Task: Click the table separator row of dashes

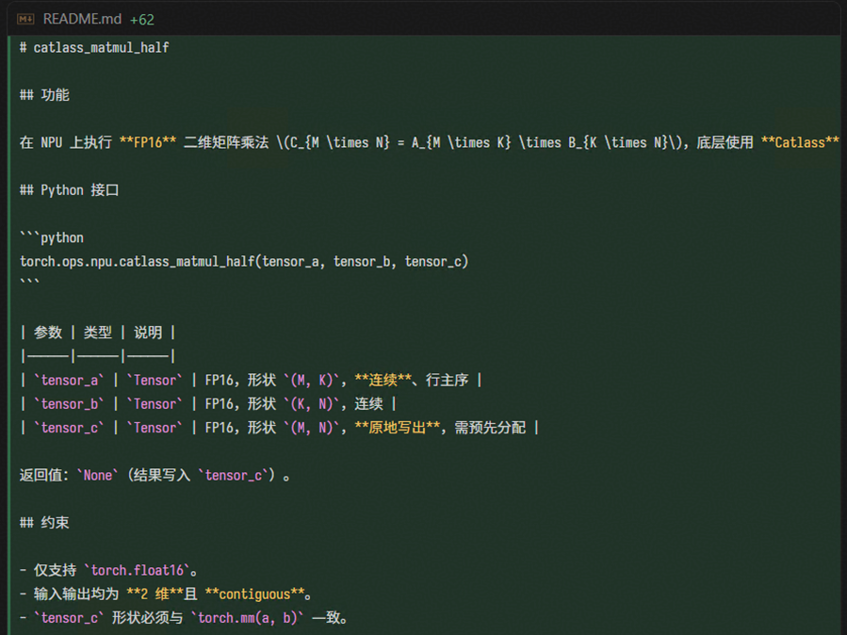Action: tap(98, 356)
